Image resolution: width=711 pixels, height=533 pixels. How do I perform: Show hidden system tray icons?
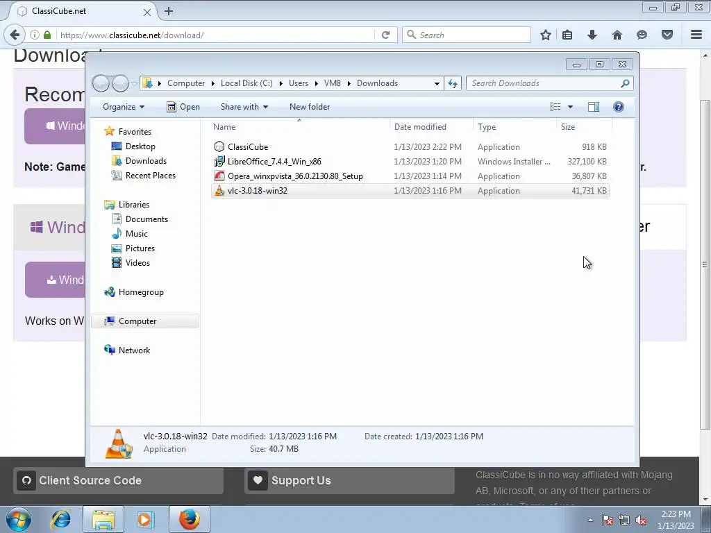590,521
